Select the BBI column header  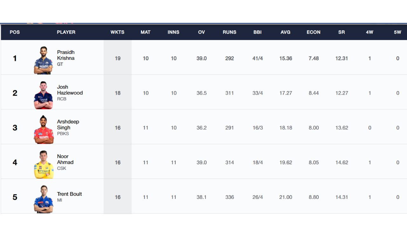pyautogui.click(x=258, y=32)
